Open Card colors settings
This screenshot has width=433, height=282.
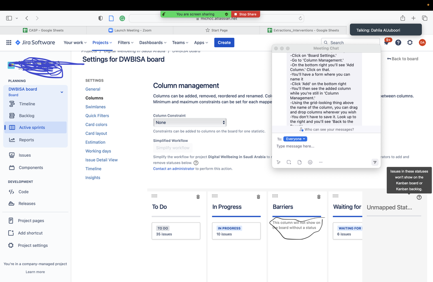(x=96, y=125)
